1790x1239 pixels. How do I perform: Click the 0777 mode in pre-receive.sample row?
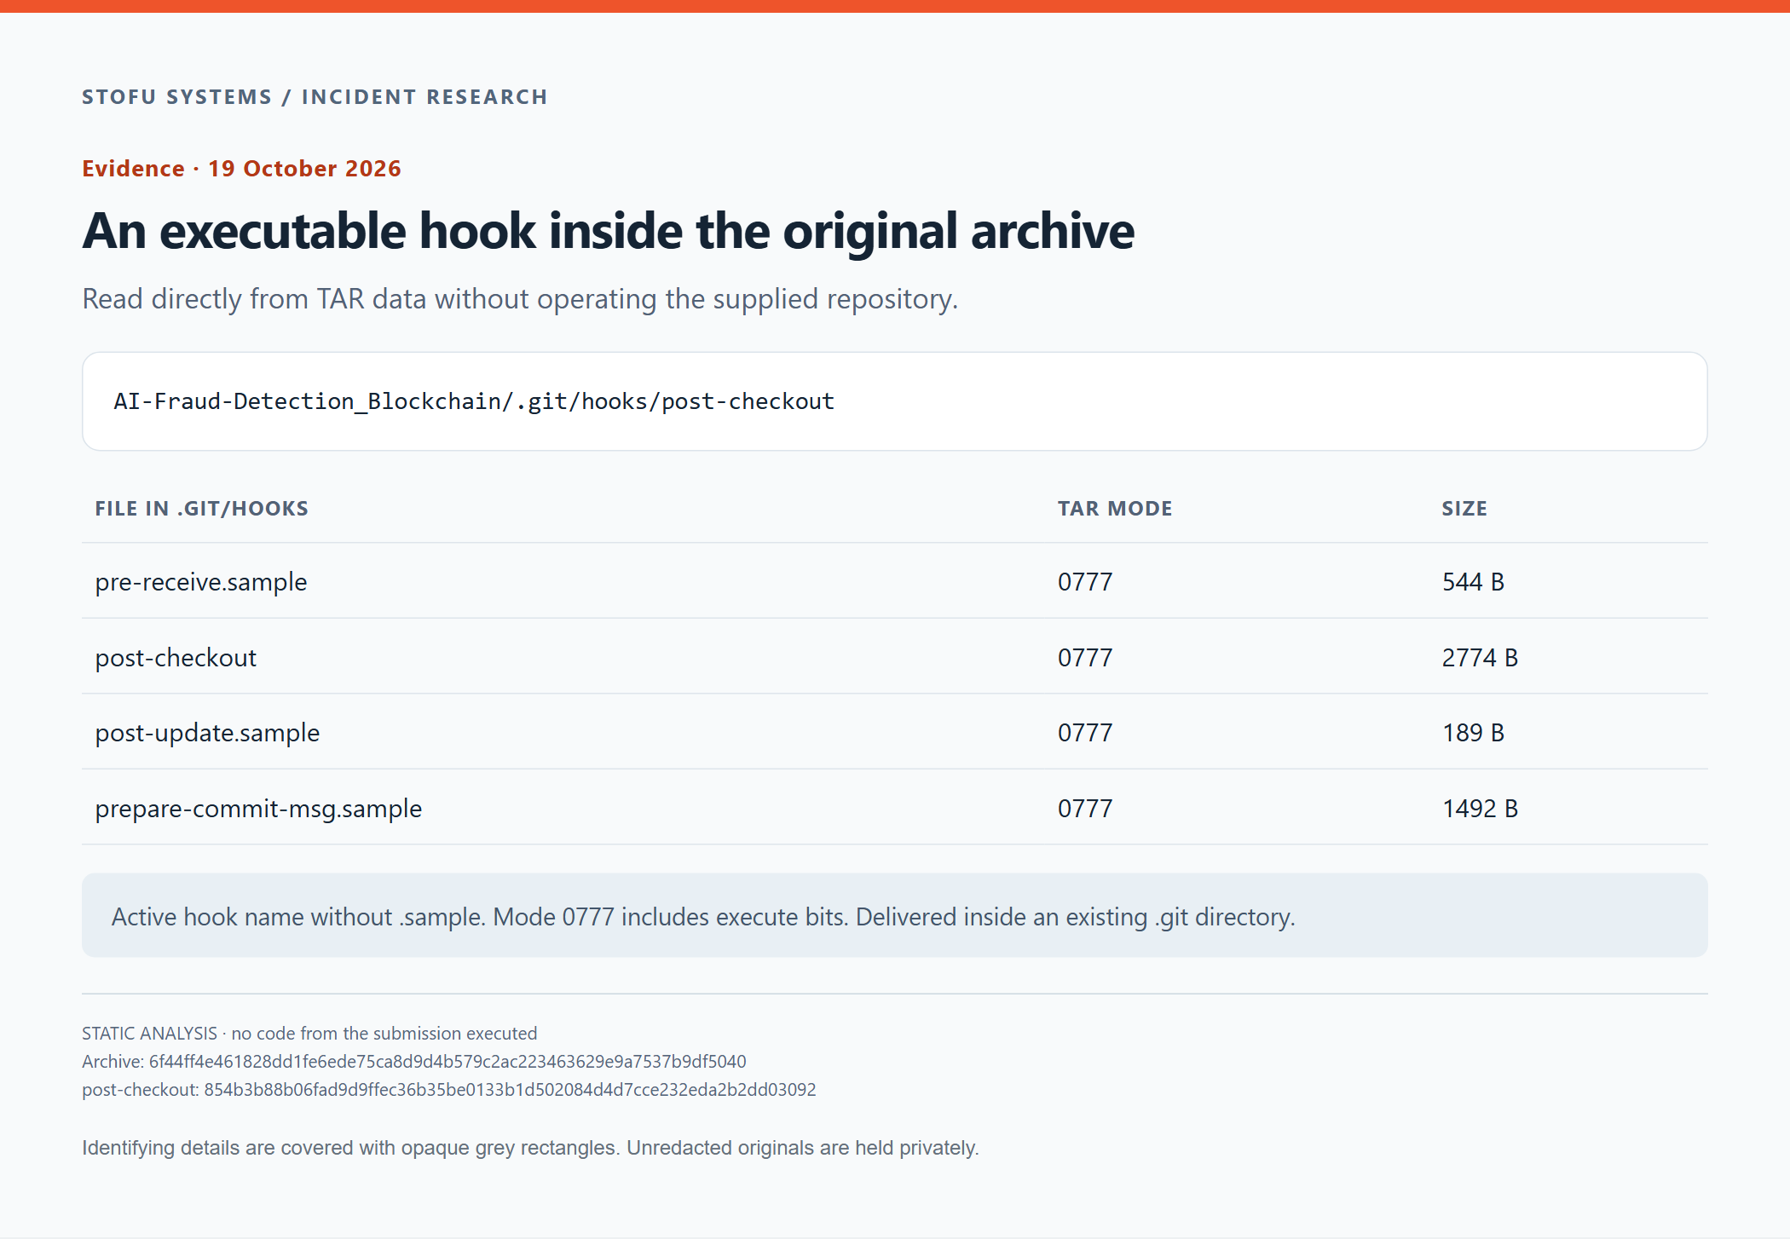click(1085, 582)
